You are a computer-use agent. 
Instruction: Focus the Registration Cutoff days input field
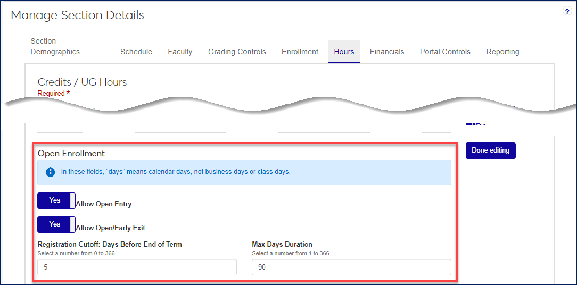coord(137,267)
